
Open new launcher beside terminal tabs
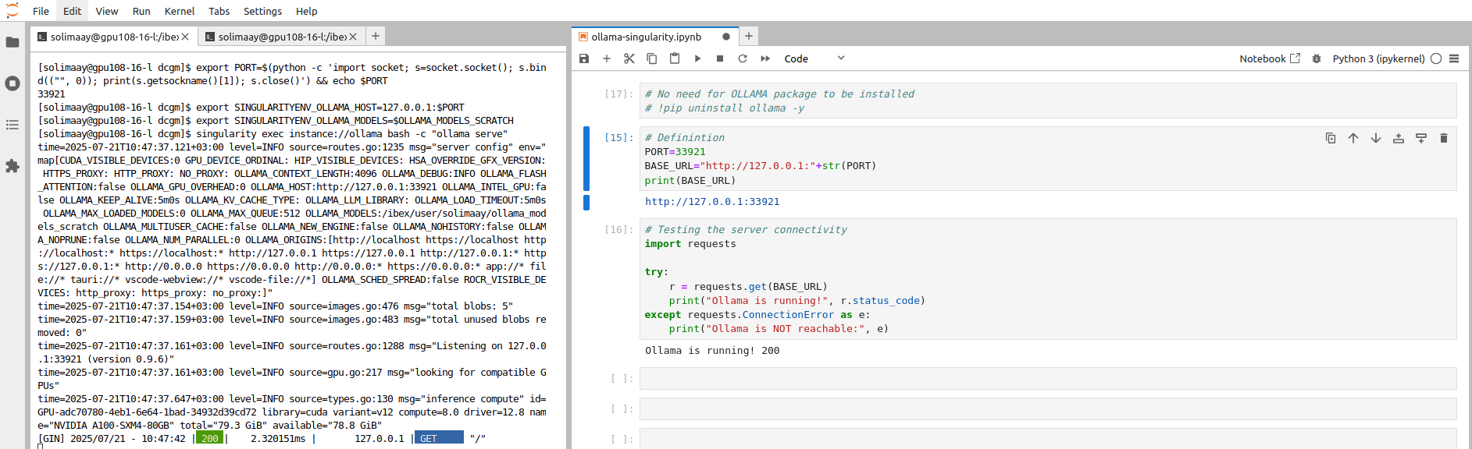click(x=376, y=36)
